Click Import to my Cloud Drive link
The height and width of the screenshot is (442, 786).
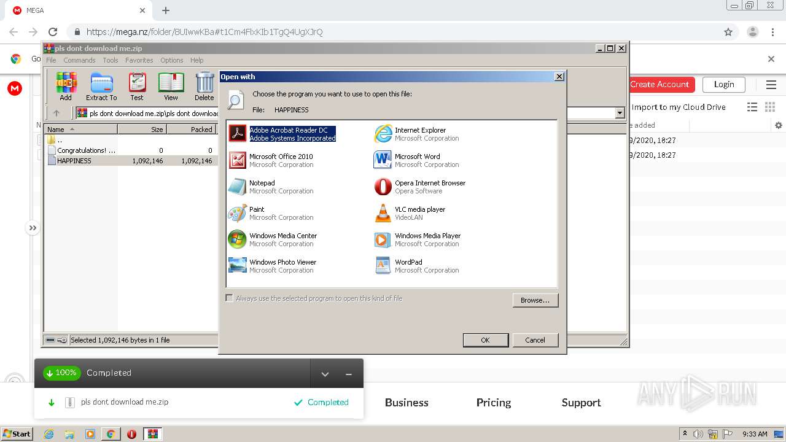point(679,107)
